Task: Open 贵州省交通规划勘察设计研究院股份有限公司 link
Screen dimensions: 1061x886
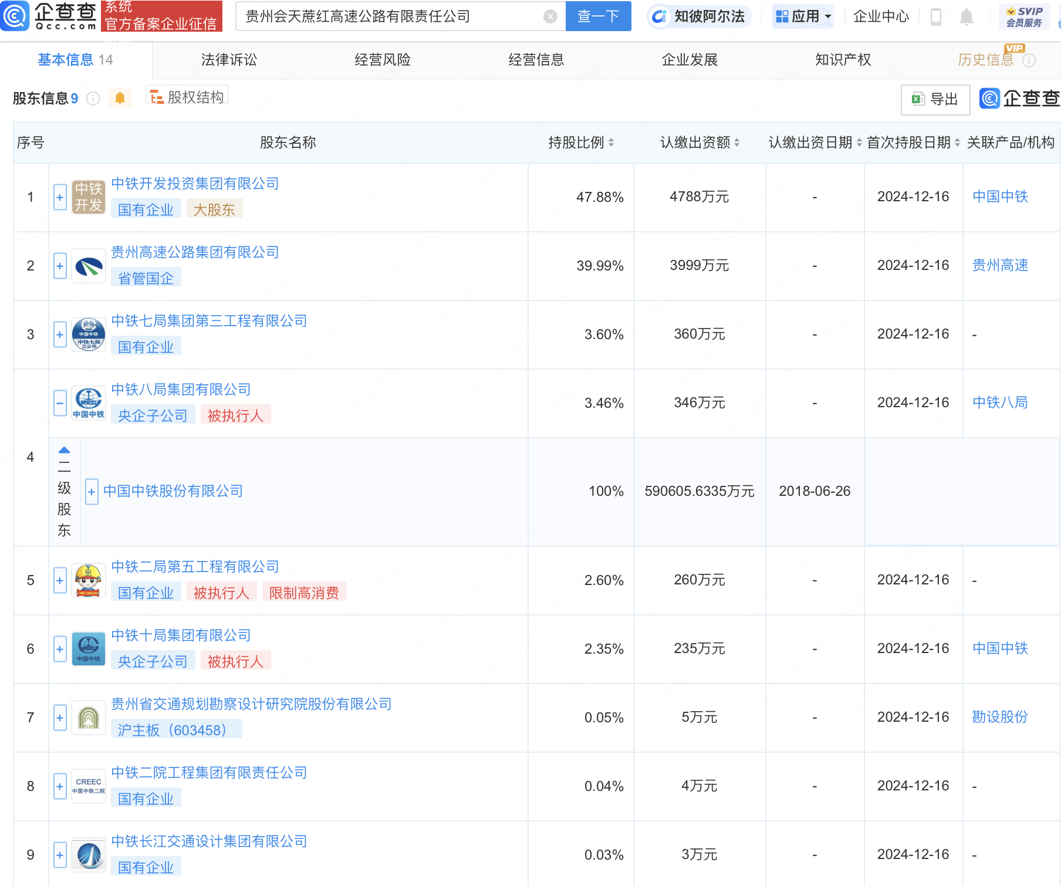Action: coord(251,704)
